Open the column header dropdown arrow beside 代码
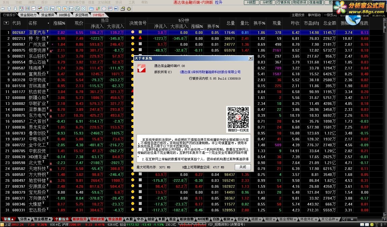Image resolution: width=387 pixels, height=227 pixels. coord(6,23)
